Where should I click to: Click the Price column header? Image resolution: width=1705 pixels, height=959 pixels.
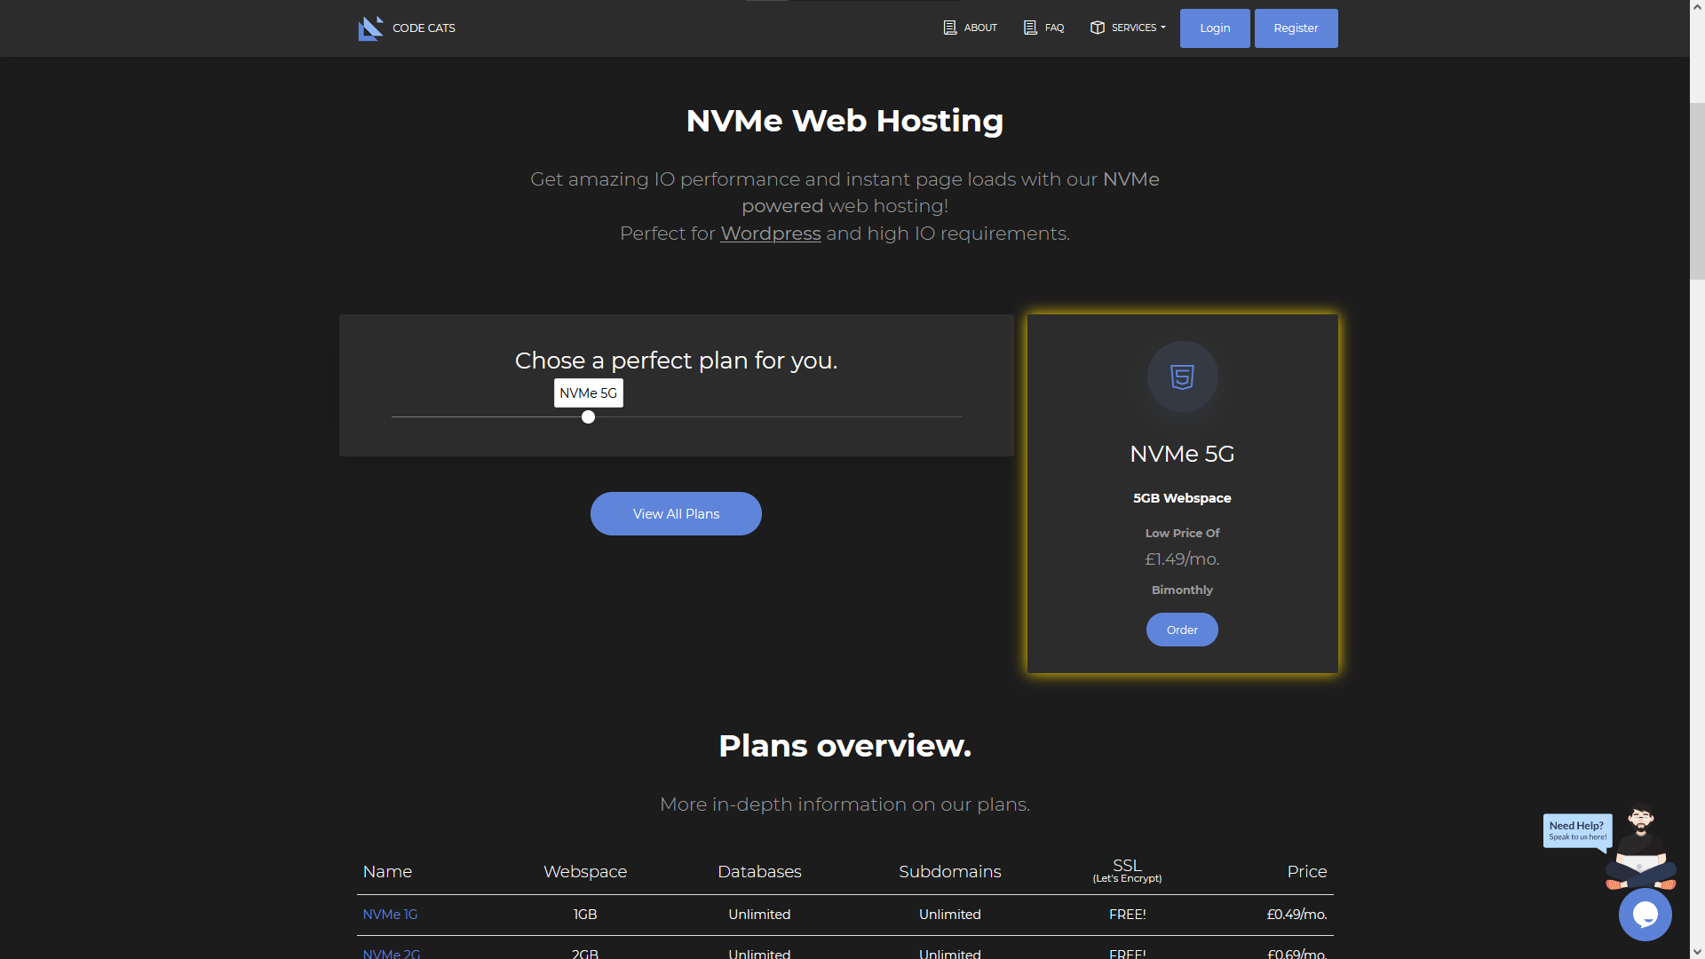pyautogui.click(x=1306, y=872)
